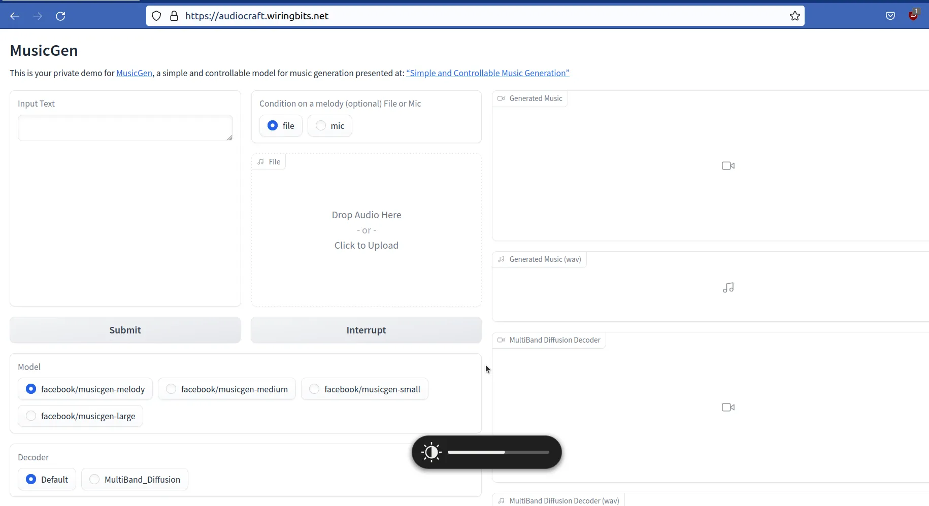Click the forward navigation arrow

[38, 16]
